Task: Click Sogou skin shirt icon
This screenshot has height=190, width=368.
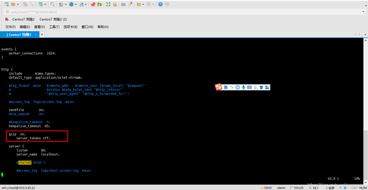Action: click(x=261, y=87)
